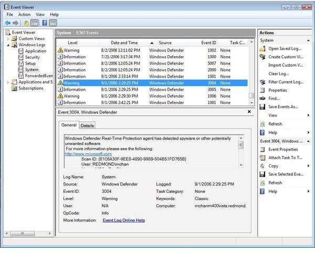The height and width of the screenshot is (253, 315).
Task: Open the Copy submenu arrow
Action: pos(308,166)
